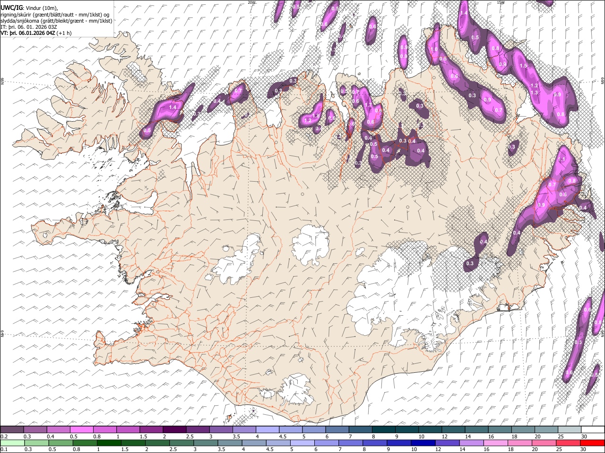The width and height of the screenshot is (605, 453).
Task: Click the 15W longitude label at top
Action: pos(501,2)
